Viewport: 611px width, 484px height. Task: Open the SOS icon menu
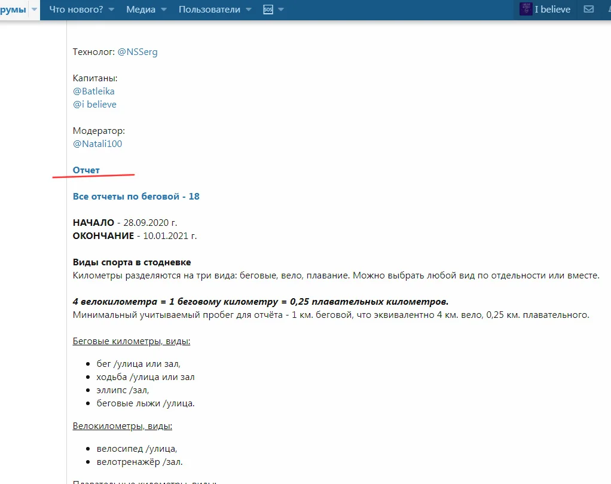(x=268, y=10)
